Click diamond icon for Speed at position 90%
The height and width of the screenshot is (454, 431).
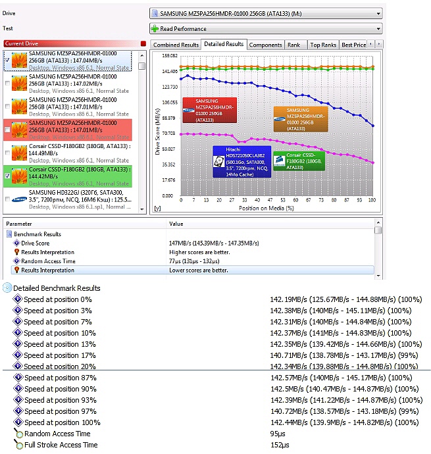pyautogui.click(x=18, y=389)
